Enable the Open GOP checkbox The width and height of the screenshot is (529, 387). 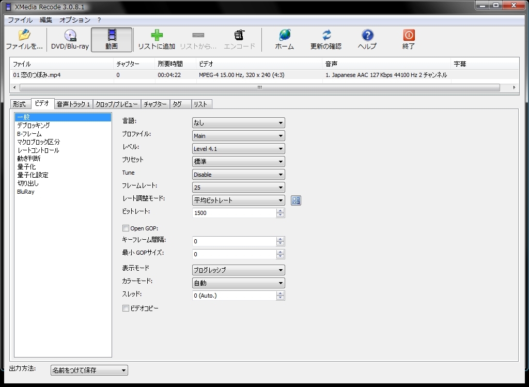click(x=126, y=228)
